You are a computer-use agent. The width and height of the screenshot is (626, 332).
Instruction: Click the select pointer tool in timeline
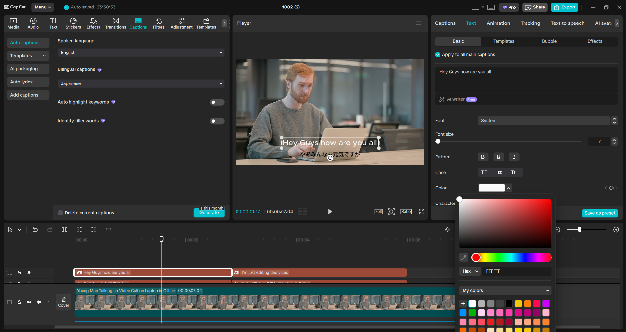(x=10, y=230)
